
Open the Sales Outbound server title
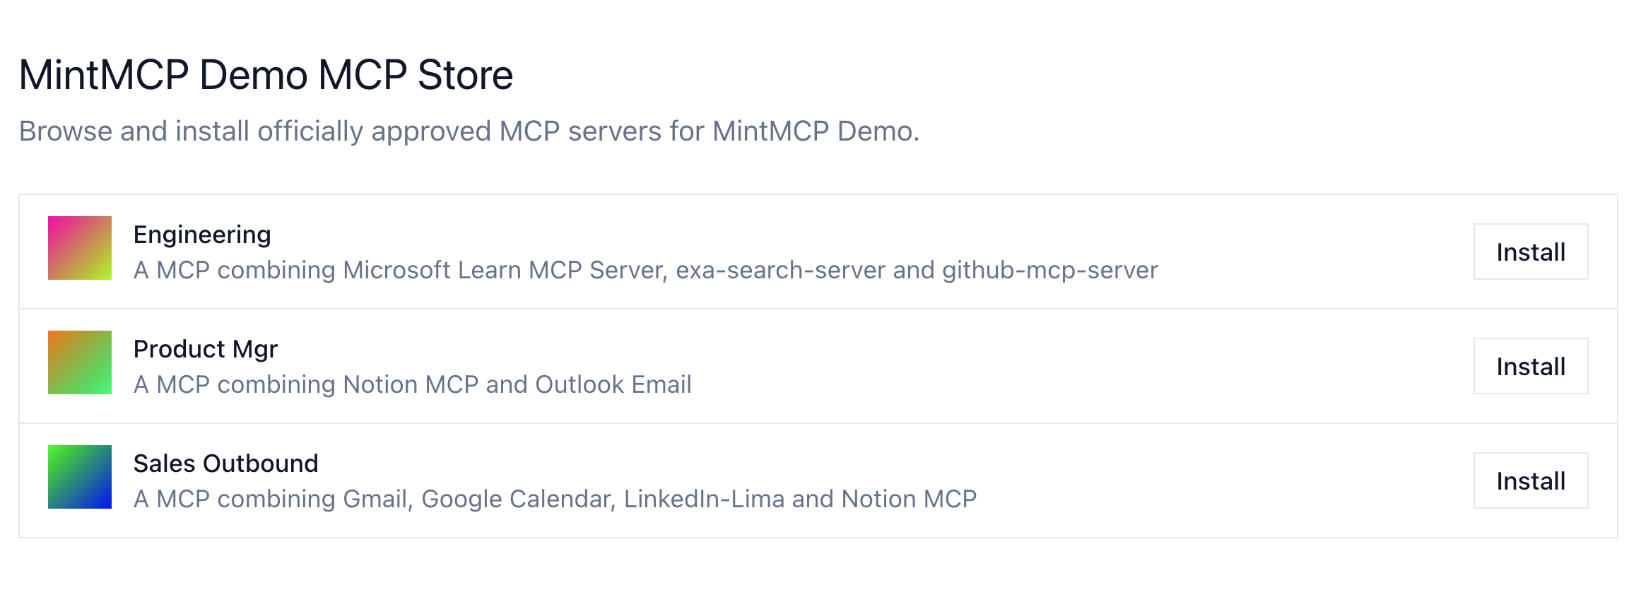(x=226, y=463)
